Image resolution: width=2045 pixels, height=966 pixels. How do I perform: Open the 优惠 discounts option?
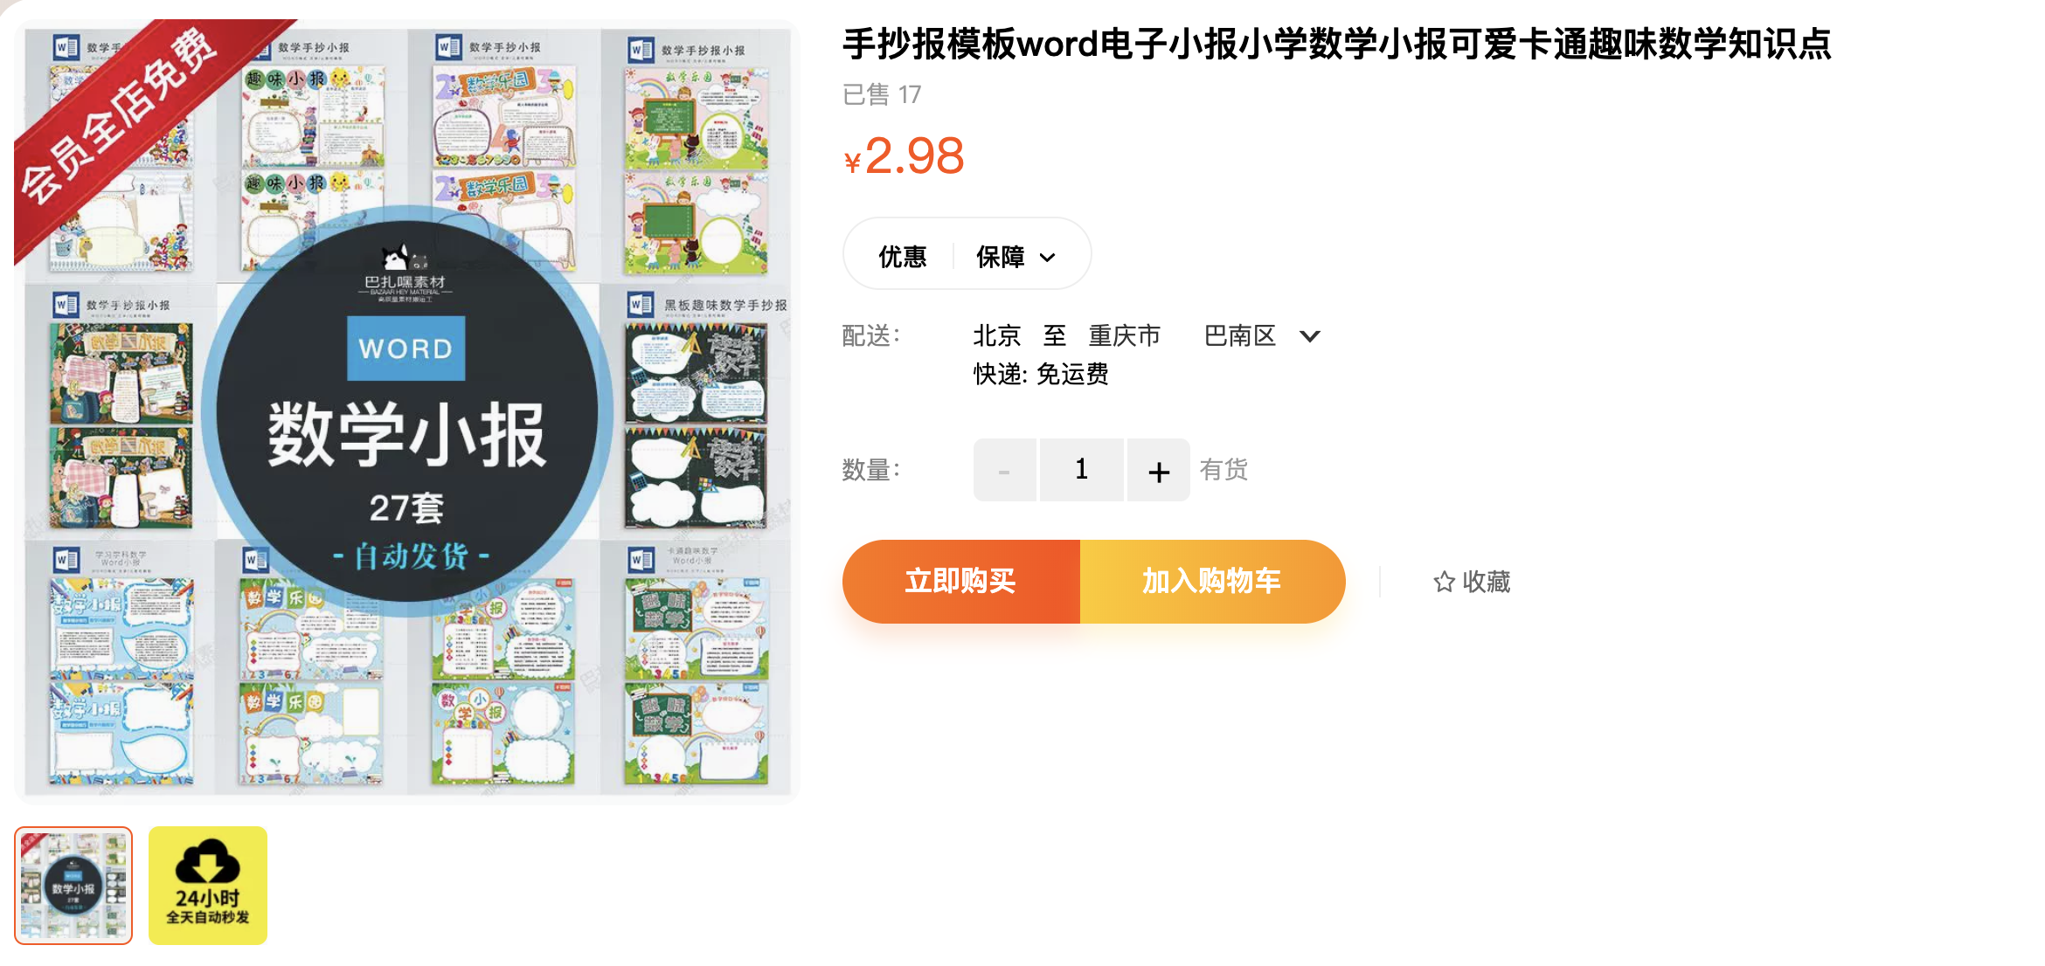pyautogui.click(x=902, y=257)
